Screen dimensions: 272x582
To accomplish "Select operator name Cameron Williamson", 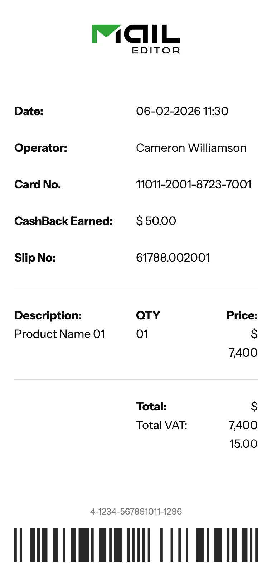I will tap(191, 148).
